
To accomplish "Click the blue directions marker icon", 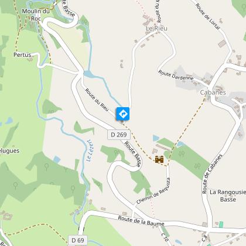I will [123, 114].
